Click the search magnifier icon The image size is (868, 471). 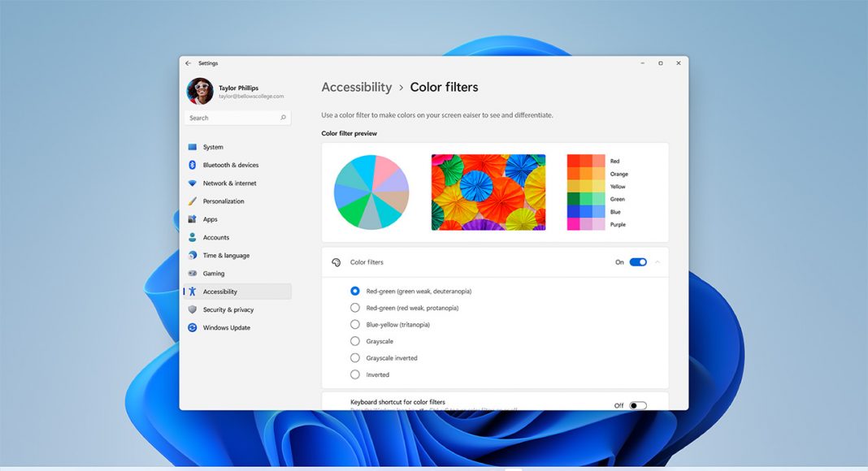(283, 118)
